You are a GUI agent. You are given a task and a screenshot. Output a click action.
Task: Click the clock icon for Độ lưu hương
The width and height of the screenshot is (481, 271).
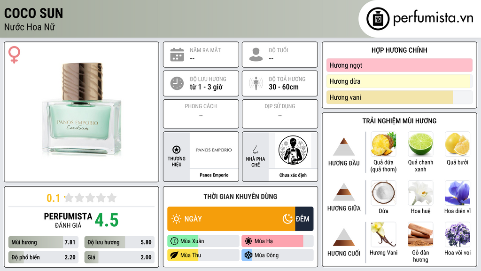(177, 83)
